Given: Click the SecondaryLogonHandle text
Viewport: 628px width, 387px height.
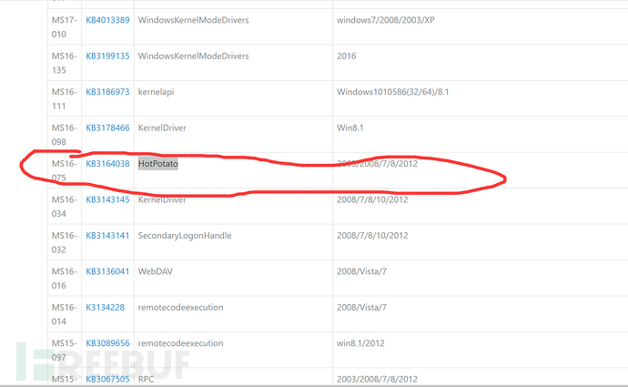Looking at the screenshot, I should (x=185, y=236).
